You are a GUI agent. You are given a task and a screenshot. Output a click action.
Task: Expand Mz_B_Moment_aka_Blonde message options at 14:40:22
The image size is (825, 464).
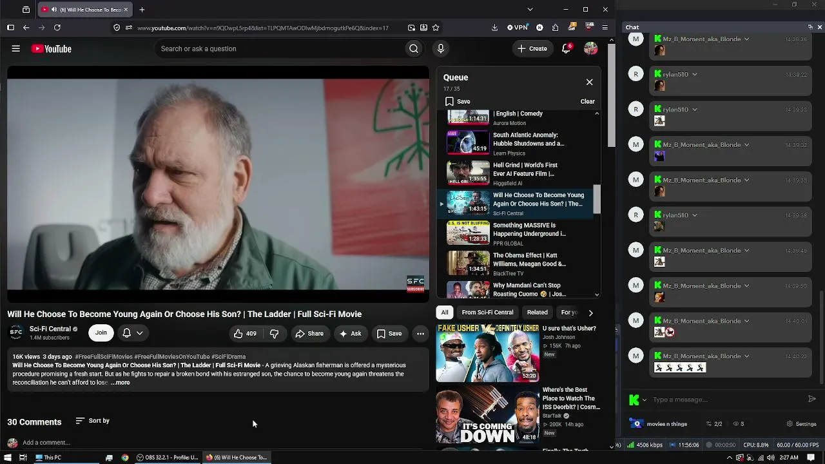[746, 356]
